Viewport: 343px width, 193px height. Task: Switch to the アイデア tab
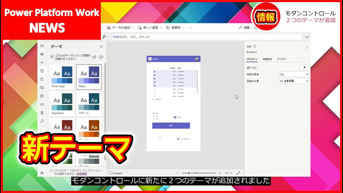pyautogui.click(x=282, y=59)
